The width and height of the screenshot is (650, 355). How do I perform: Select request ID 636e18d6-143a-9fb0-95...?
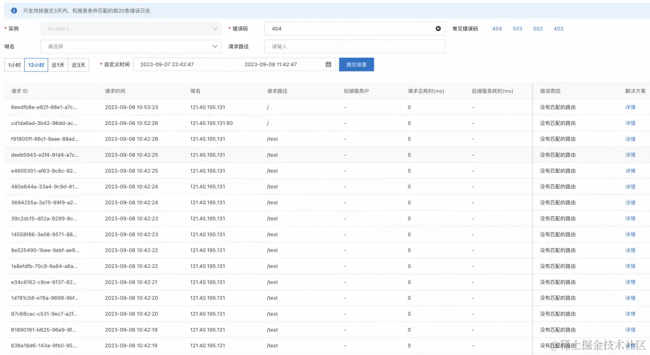(43, 345)
